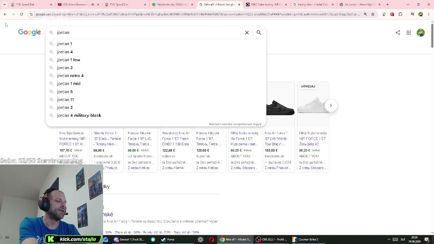Open the Opera browser taskbar icon
434x244 pixels.
(x=212, y=240)
